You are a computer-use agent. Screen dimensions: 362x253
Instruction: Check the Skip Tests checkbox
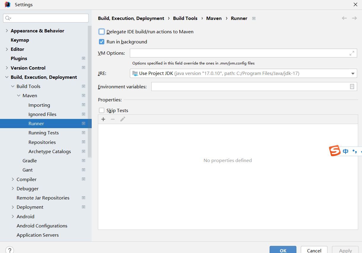pos(102,110)
